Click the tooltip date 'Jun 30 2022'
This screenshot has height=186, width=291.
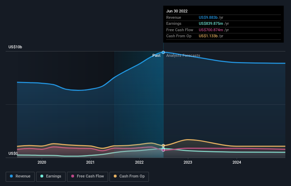pyautogui.click(x=177, y=11)
